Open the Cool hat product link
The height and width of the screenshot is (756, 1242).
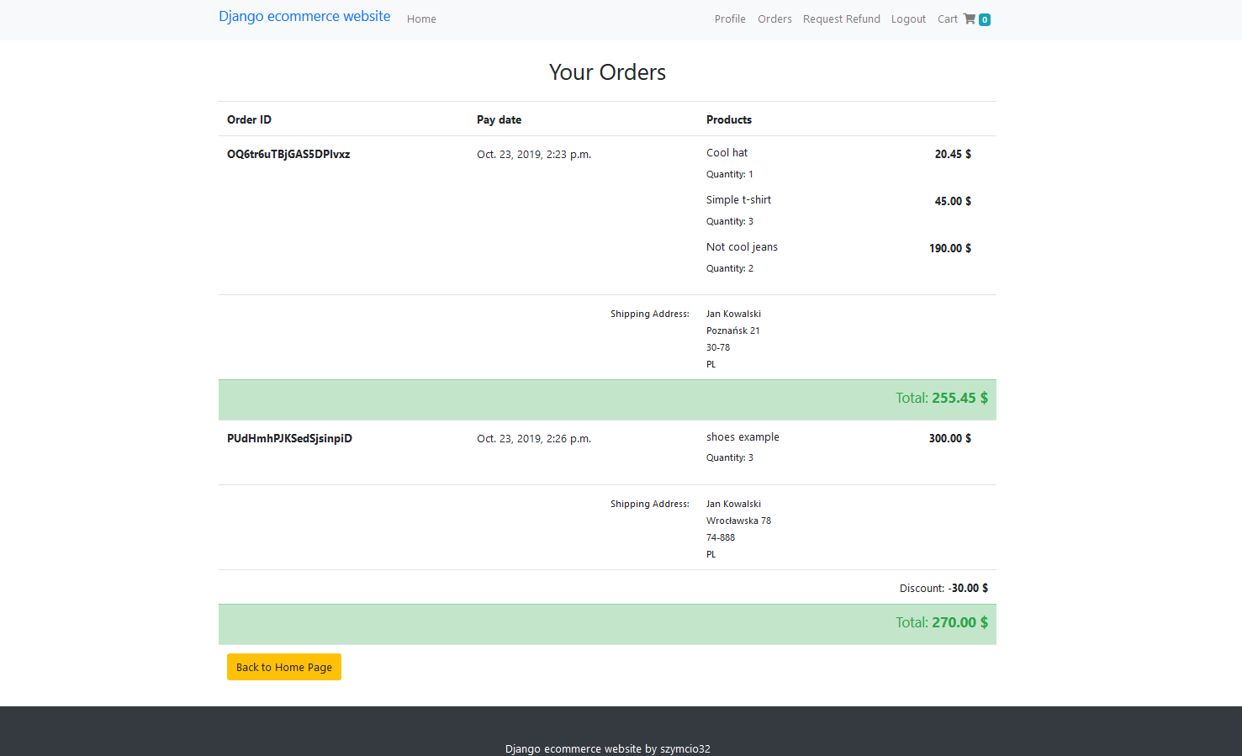(727, 152)
